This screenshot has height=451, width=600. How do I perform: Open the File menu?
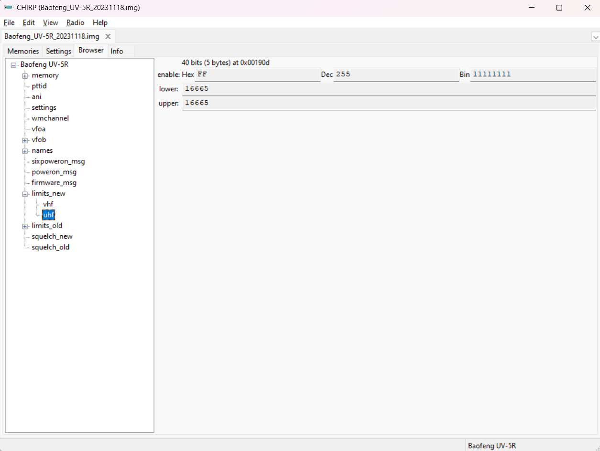(9, 22)
